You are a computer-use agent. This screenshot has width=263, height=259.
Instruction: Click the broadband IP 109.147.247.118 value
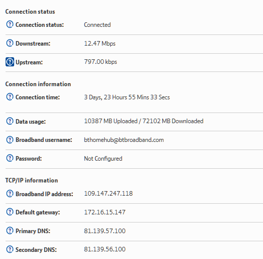click(108, 194)
